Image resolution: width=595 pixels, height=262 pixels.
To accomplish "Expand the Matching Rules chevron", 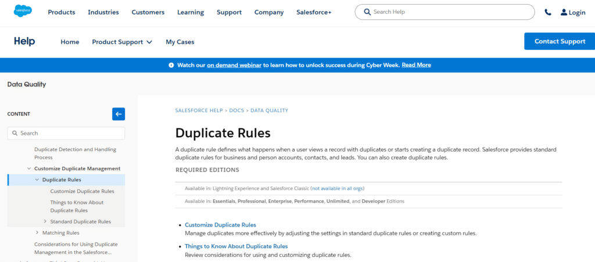I will point(37,232).
